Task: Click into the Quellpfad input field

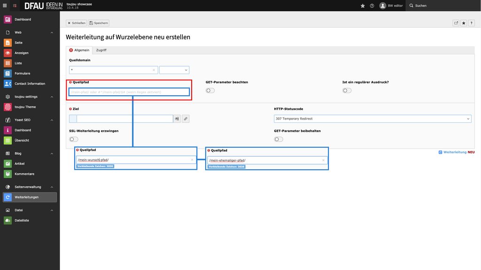Action: point(129,92)
